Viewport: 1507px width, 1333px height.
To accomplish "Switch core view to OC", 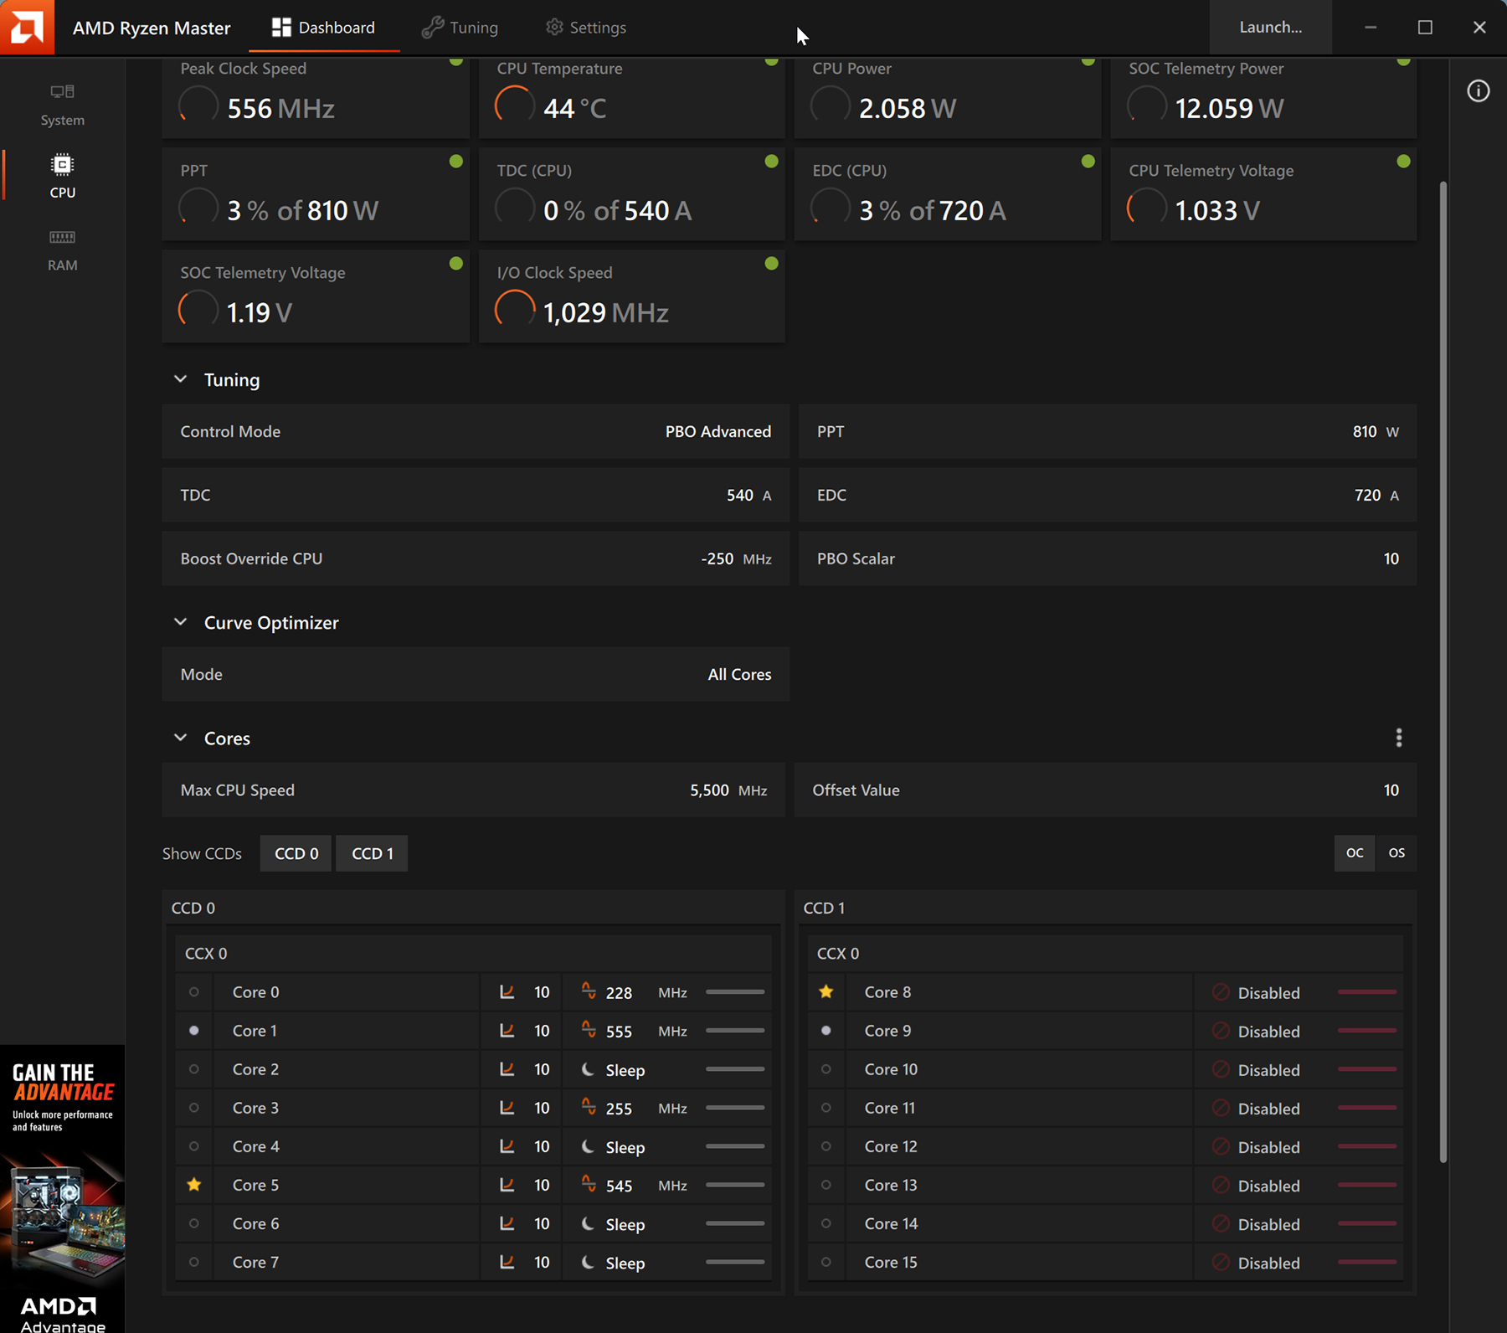I will click(1355, 853).
